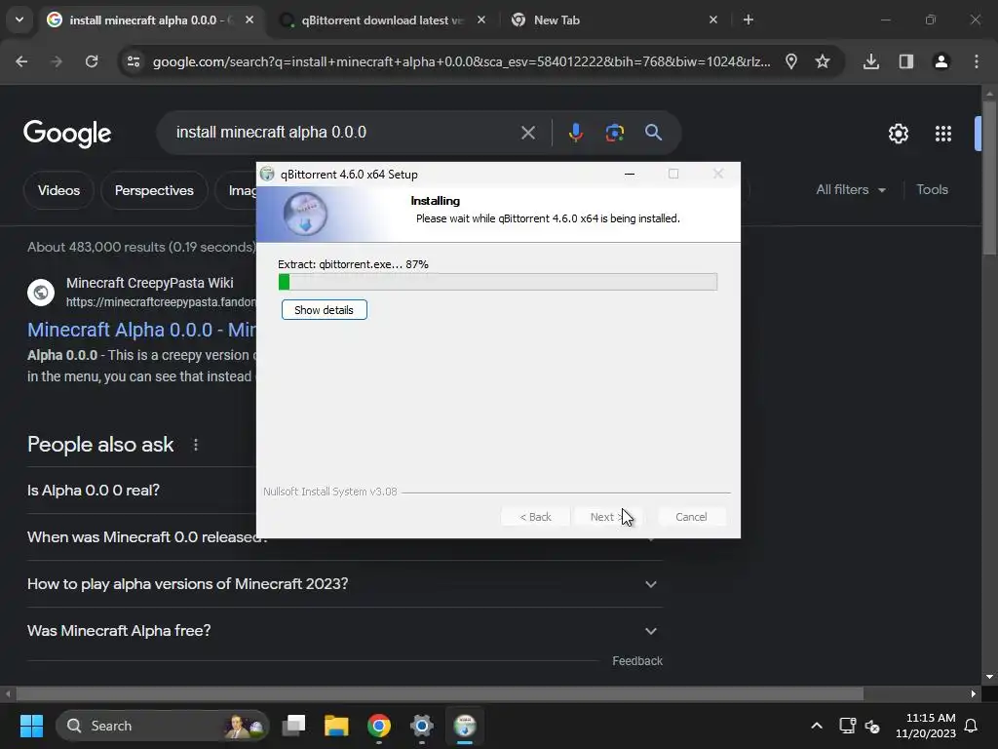
Task: Click the location pin icon in address bar
Action: pos(791,61)
